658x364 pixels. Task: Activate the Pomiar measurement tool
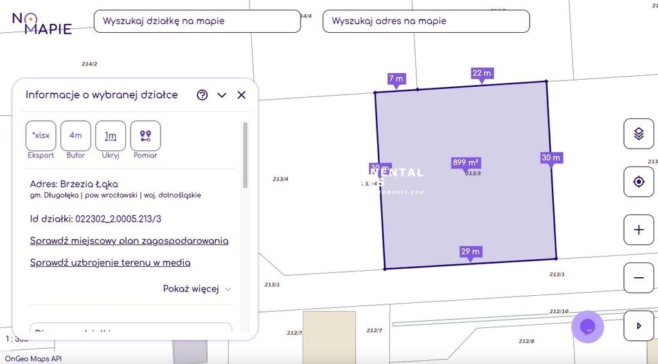(x=145, y=136)
